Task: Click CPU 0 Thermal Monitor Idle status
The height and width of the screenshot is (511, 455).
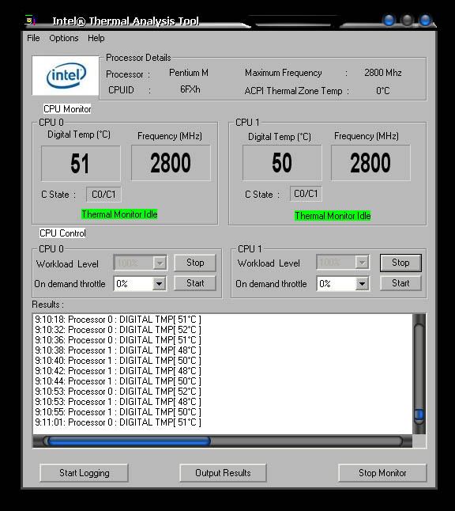Action: click(x=119, y=214)
